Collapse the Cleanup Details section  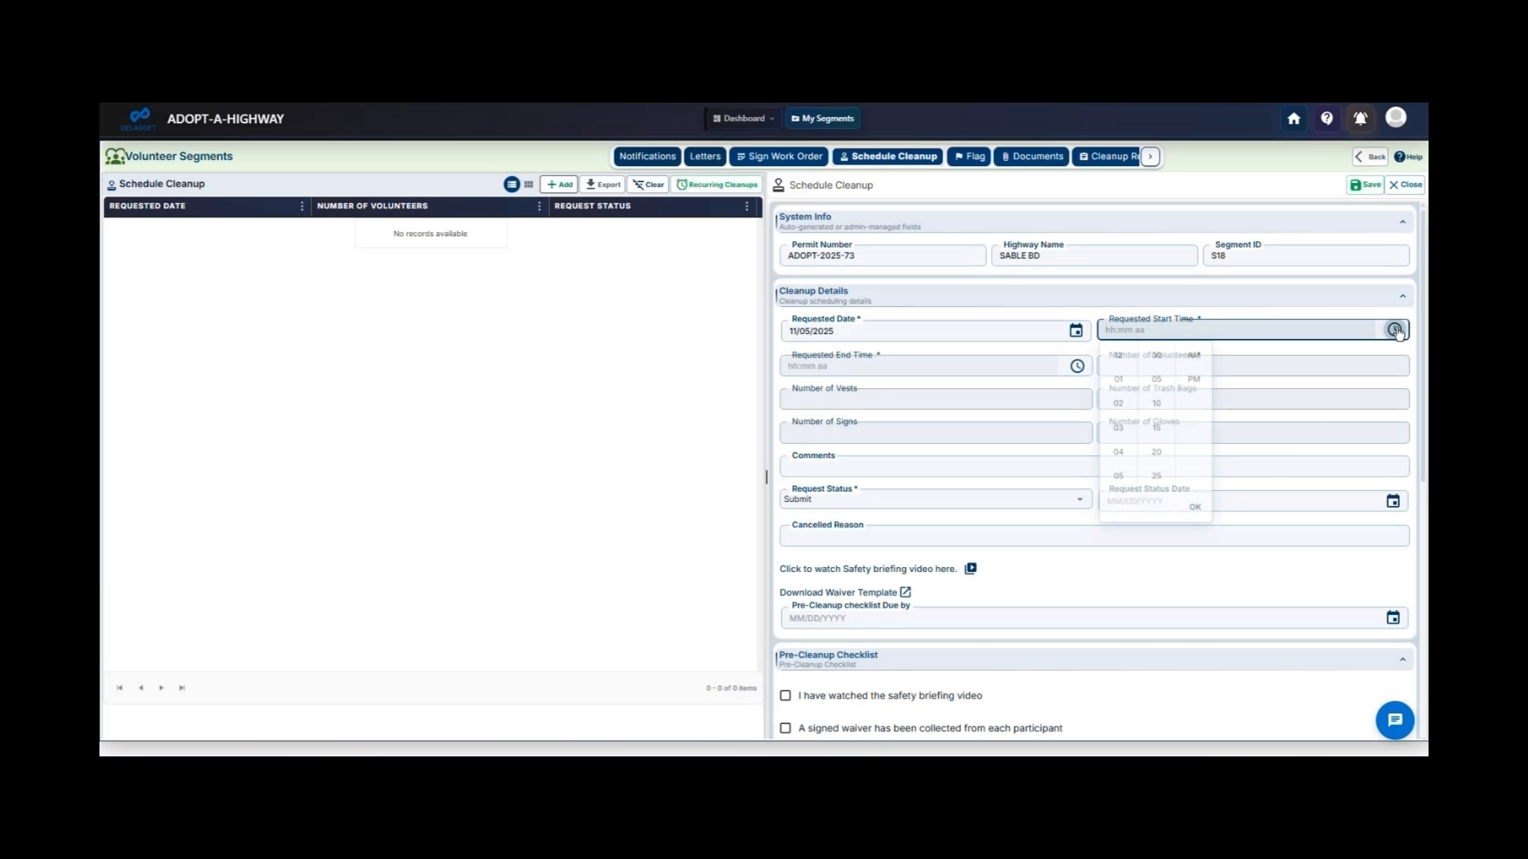[1402, 295]
